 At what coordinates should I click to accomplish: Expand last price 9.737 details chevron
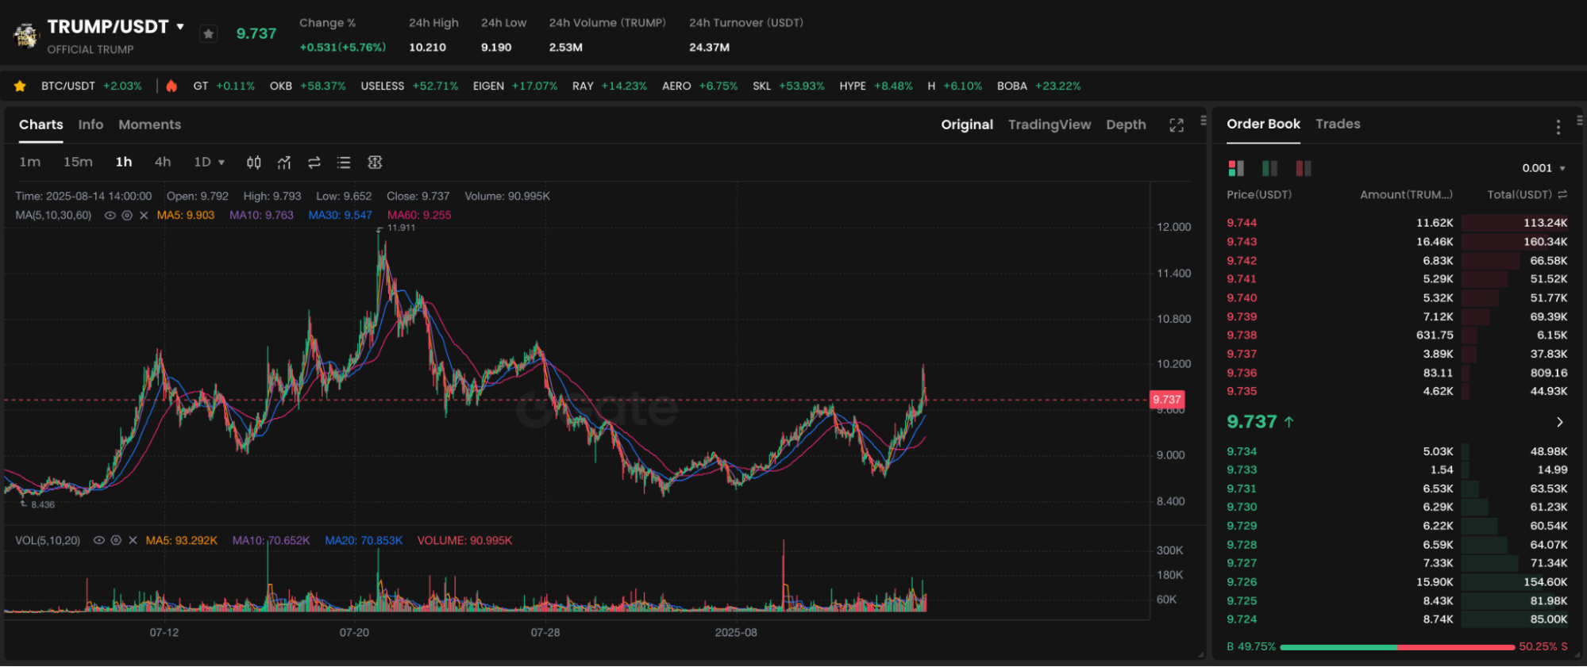(x=1559, y=422)
